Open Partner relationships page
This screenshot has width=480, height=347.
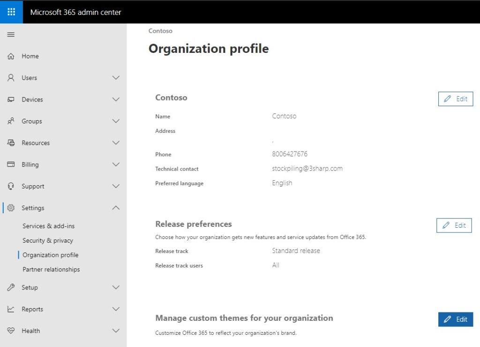51,269
